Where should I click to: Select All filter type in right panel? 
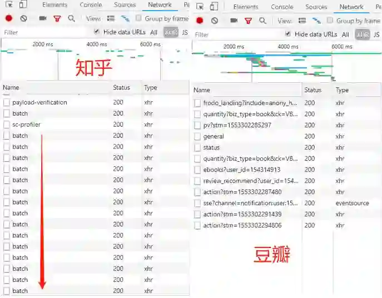345,34
